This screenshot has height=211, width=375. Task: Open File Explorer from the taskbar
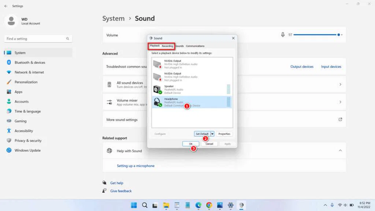166,205
